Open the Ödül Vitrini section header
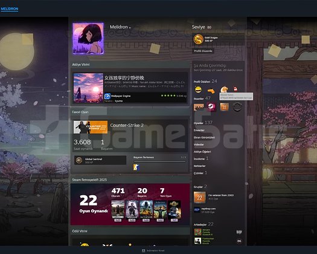Screen dimensions: 317x254 80,231
